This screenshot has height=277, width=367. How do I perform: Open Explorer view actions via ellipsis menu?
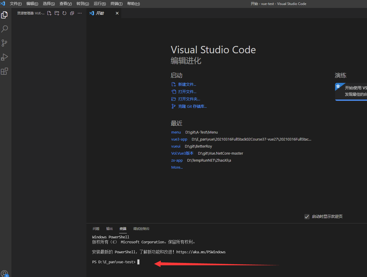coord(79,13)
